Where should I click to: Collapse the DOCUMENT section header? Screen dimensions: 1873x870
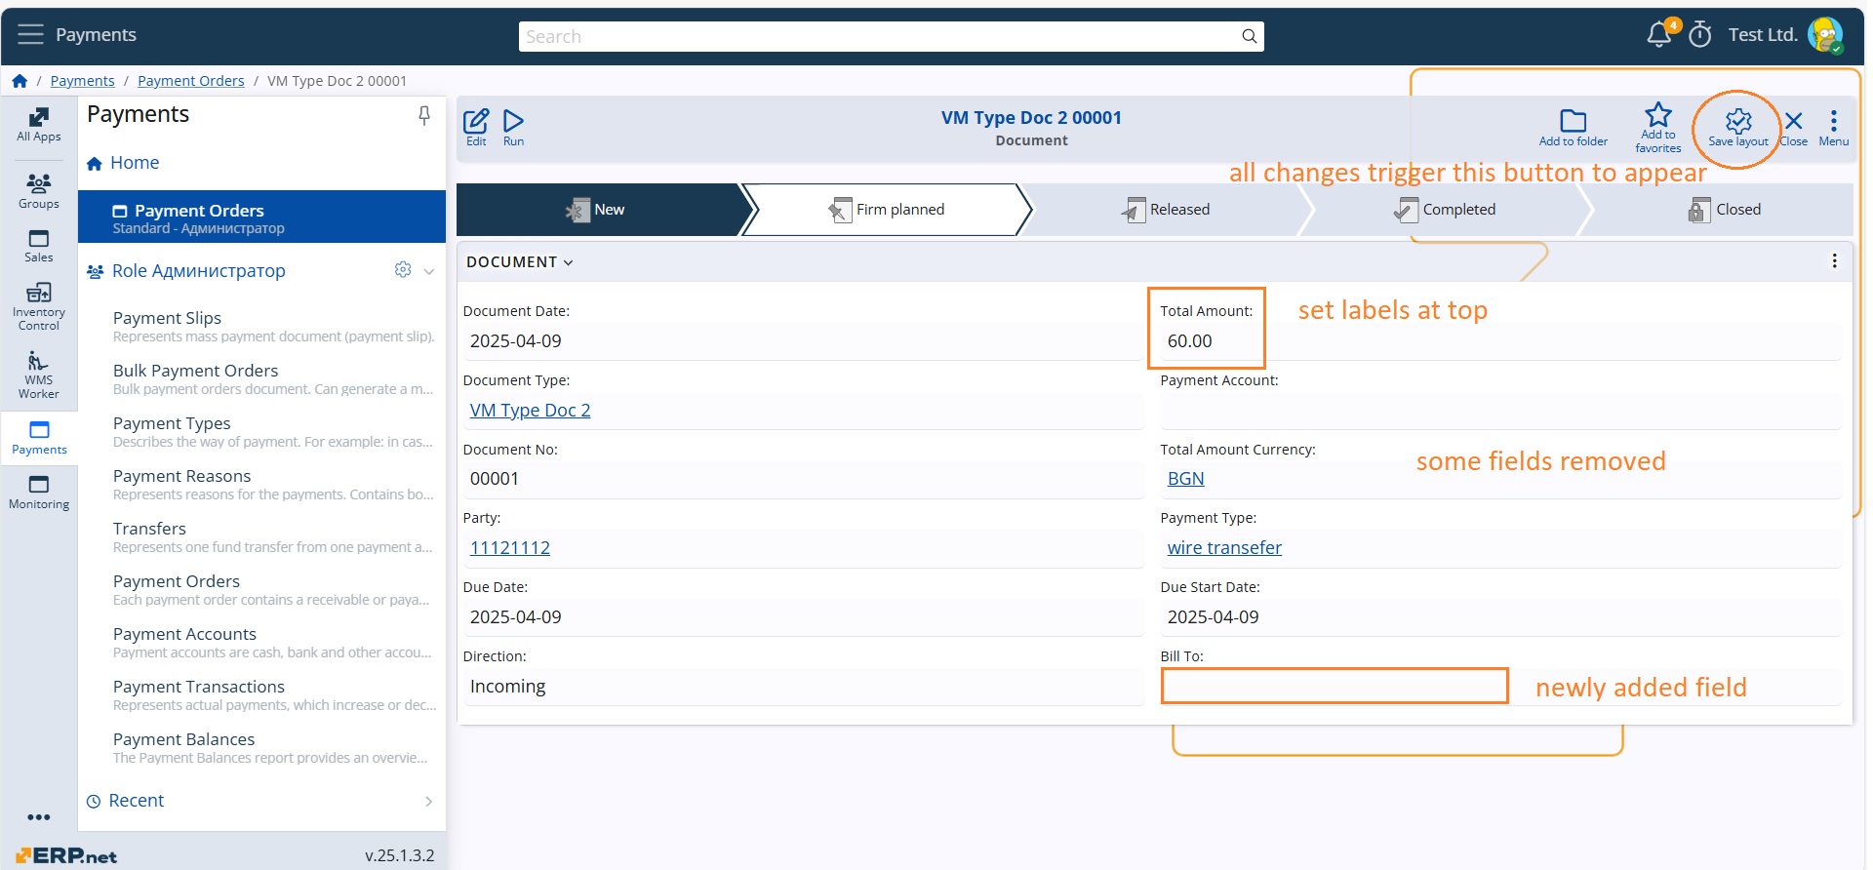pyautogui.click(x=520, y=261)
